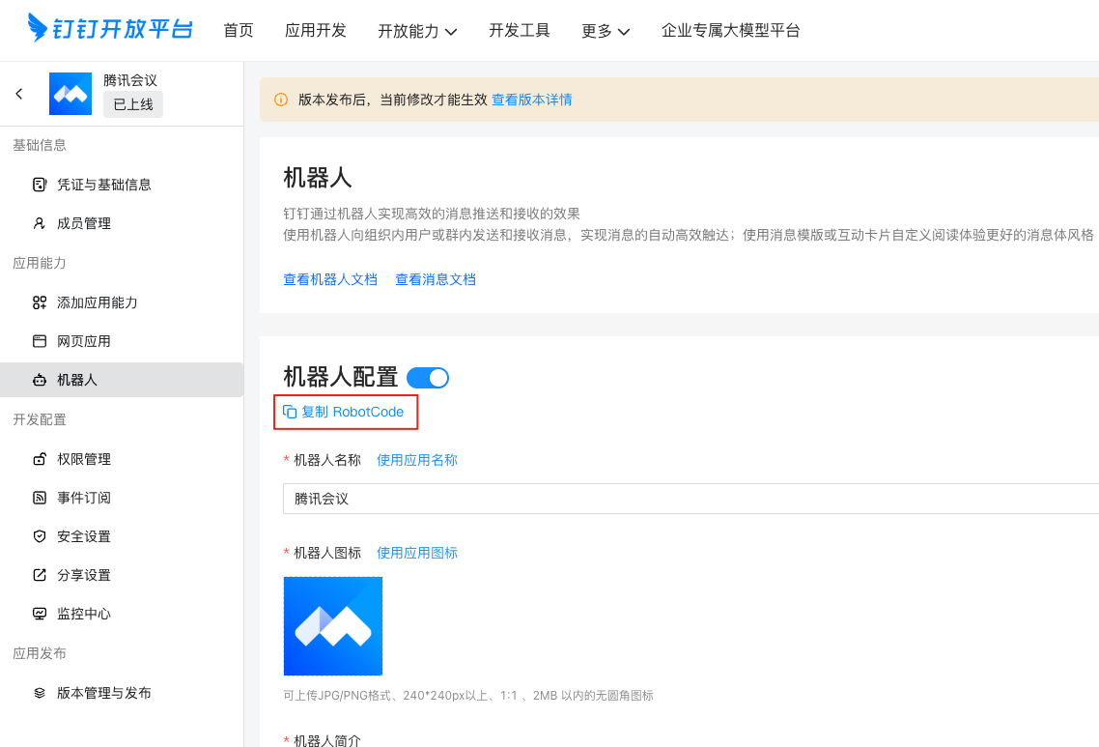The height and width of the screenshot is (747, 1099).
Task: Click the 事件订阅 feed icon
Action: [40, 498]
